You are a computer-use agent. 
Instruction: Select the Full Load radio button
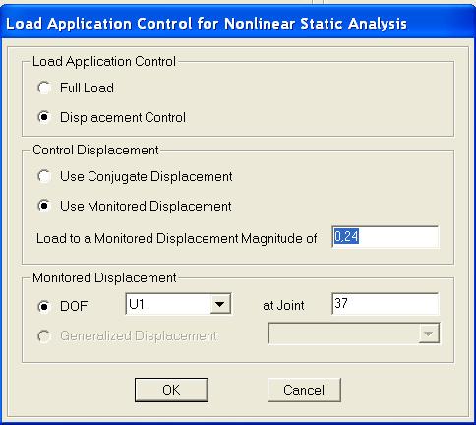pyautogui.click(x=44, y=88)
